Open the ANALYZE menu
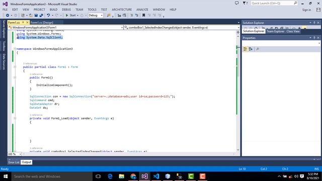Image resolution: width=322 pixels, height=181 pixels. tap(142, 10)
